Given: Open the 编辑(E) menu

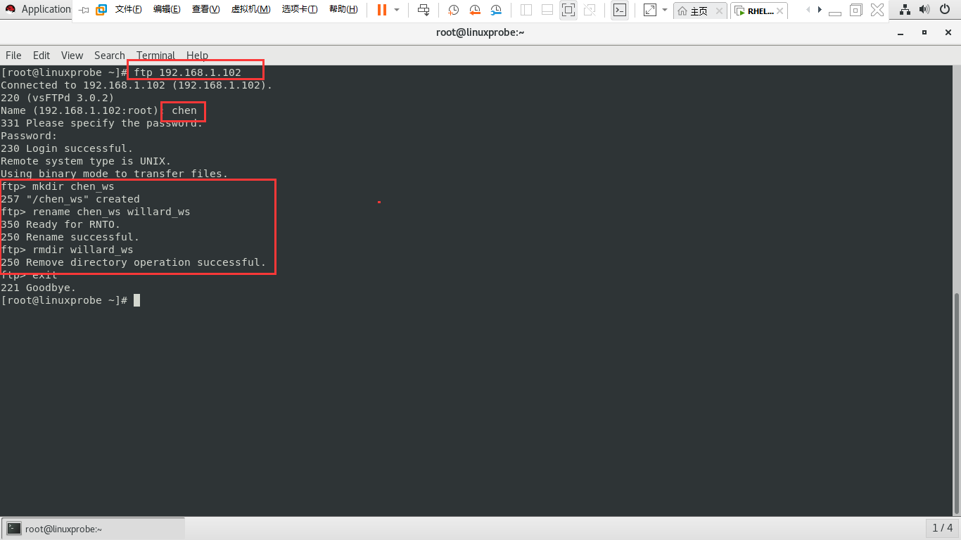Looking at the screenshot, I should click(x=167, y=10).
